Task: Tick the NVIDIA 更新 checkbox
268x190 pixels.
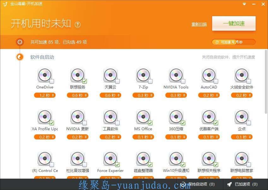Action: click(x=85, y=123)
